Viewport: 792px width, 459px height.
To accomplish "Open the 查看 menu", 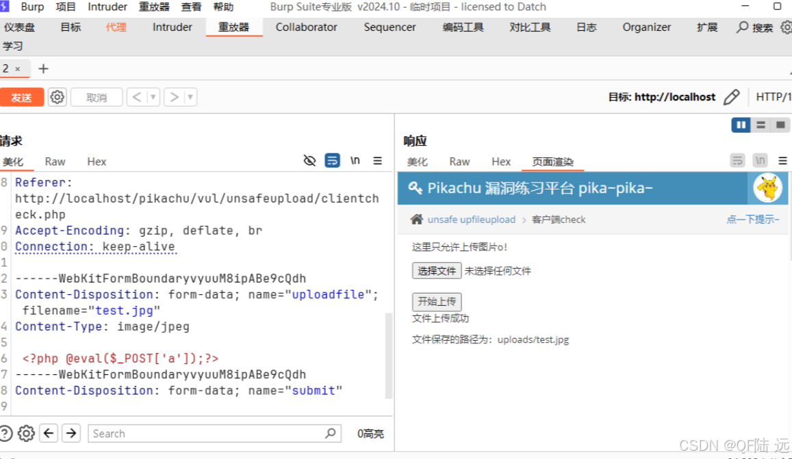I will point(191,7).
